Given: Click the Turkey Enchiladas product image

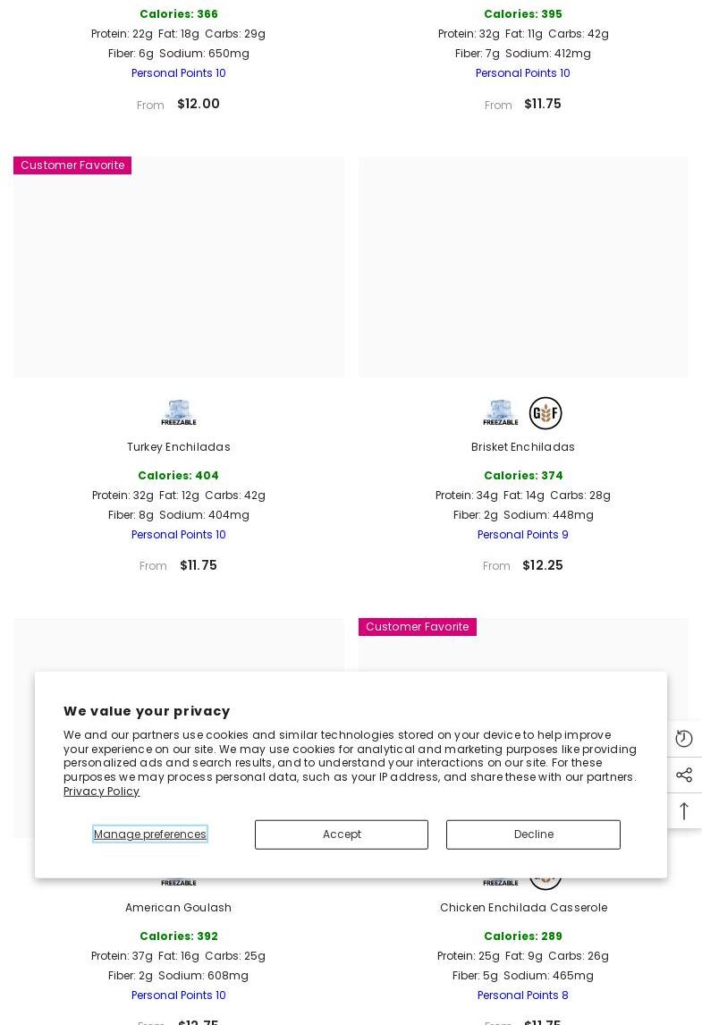Looking at the screenshot, I should (179, 267).
